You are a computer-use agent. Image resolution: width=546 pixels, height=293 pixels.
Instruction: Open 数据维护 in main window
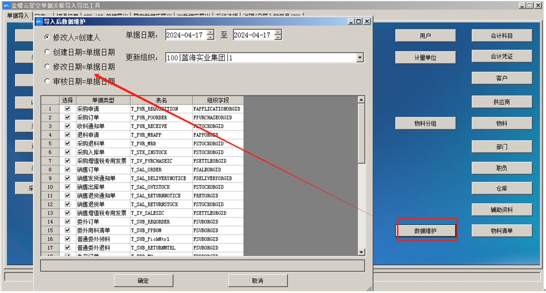click(x=426, y=231)
